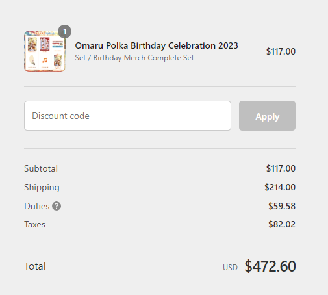Screen dimensions: 328x295
Task: Click the Duties amount $59.58
Action: (x=282, y=206)
